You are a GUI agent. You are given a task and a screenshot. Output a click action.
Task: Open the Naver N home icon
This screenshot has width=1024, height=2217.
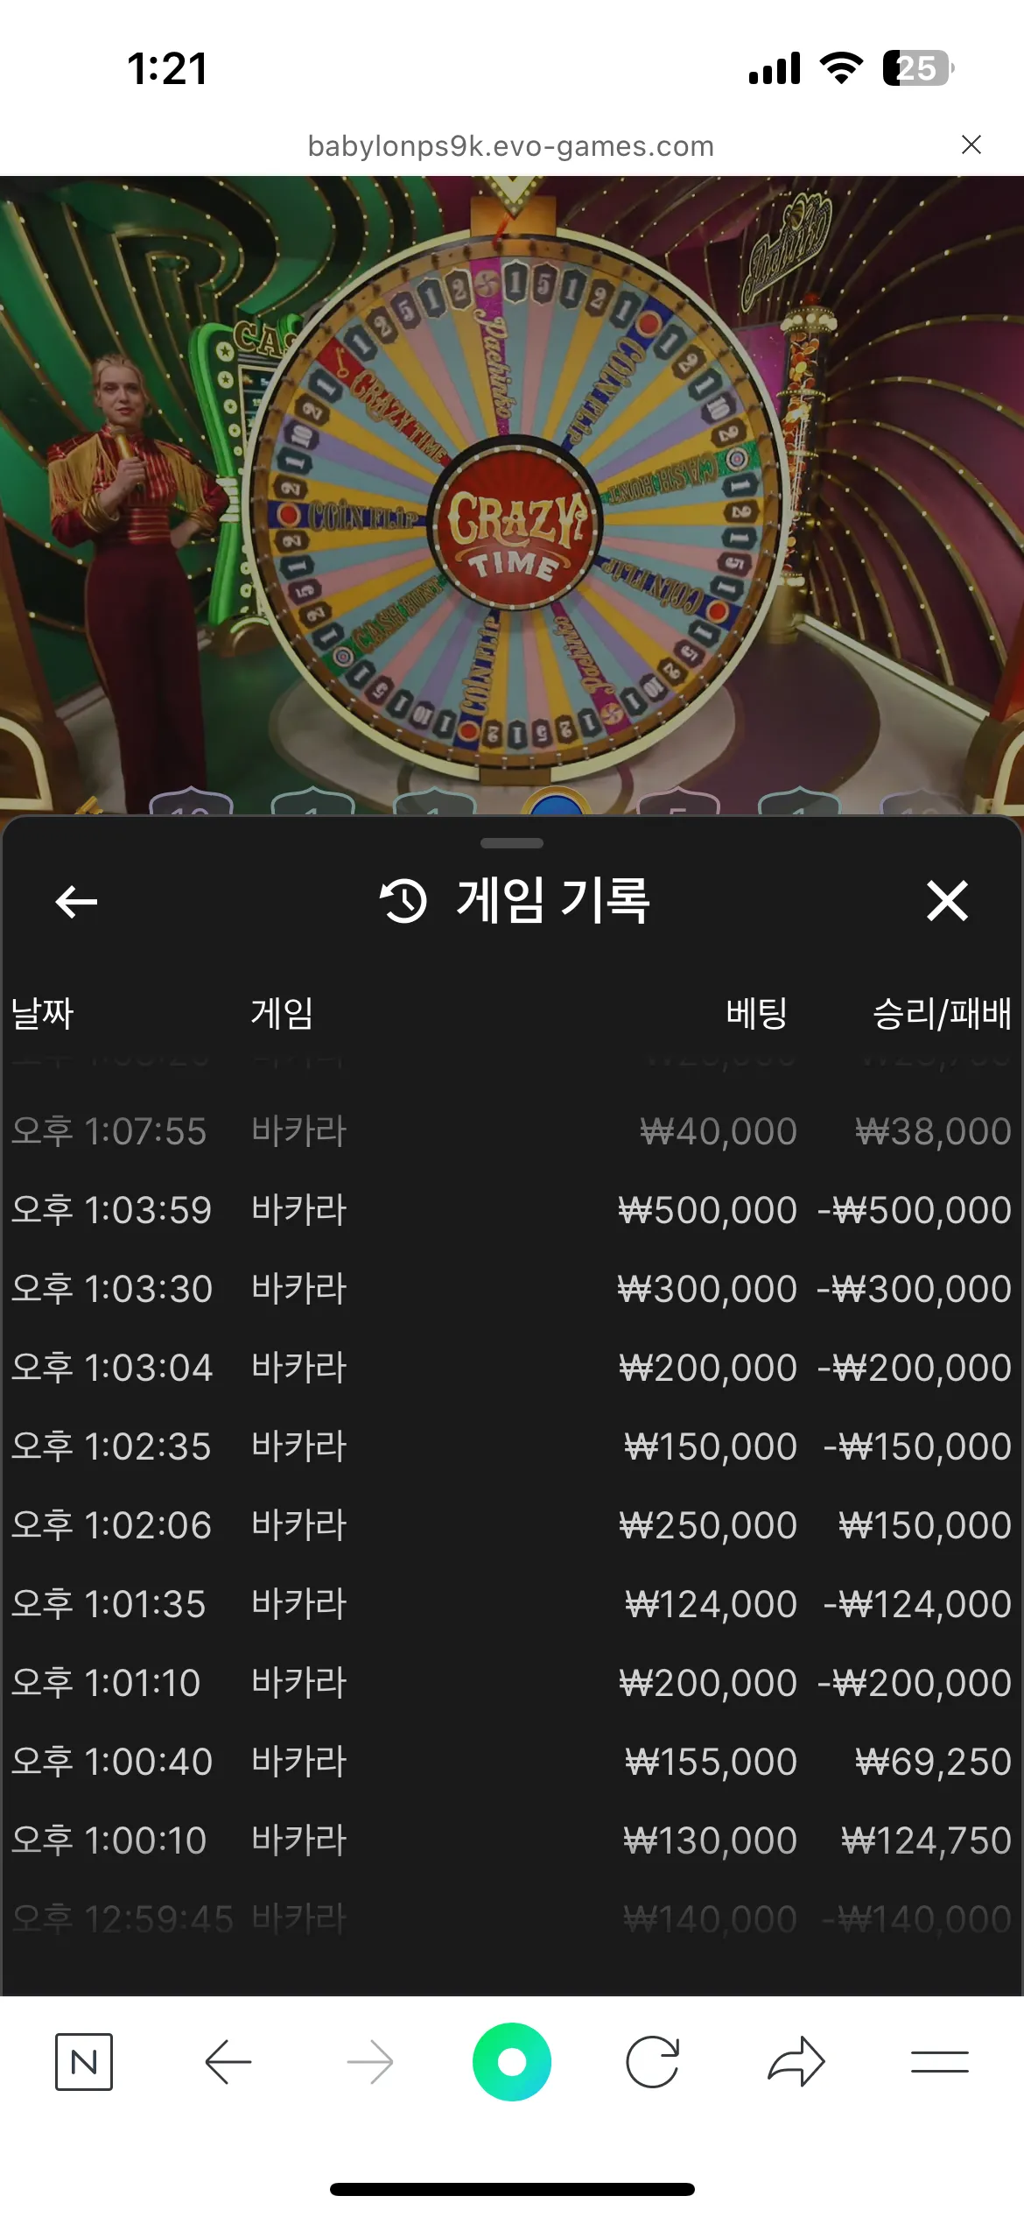coord(84,2062)
